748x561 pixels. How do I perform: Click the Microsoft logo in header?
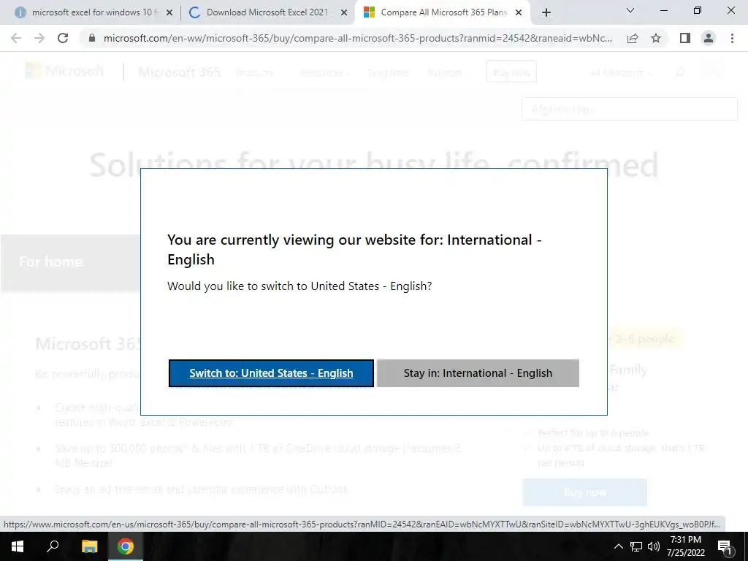coord(64,72)
